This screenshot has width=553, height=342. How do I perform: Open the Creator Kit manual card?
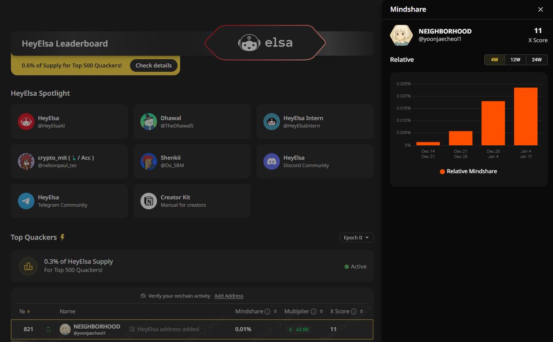click(x=192, y=201)
